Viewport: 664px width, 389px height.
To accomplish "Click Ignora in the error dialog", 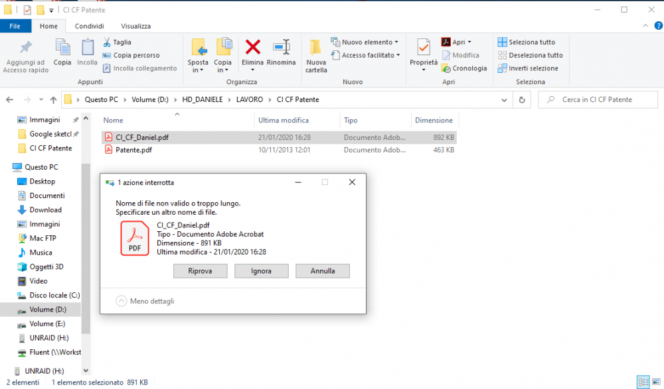I will point(261,271).
